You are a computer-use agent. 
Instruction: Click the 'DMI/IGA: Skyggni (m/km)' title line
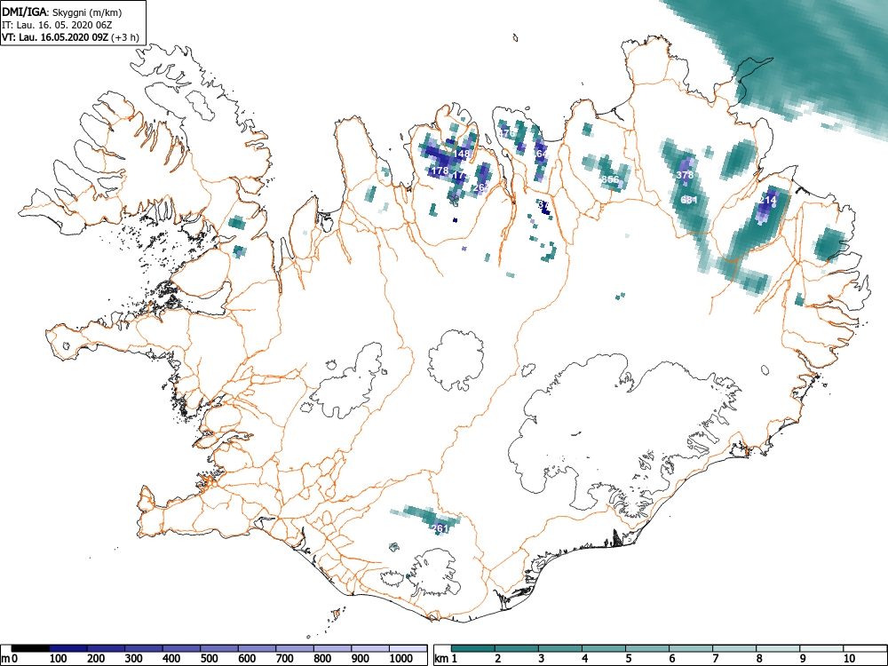coord(62,12)
